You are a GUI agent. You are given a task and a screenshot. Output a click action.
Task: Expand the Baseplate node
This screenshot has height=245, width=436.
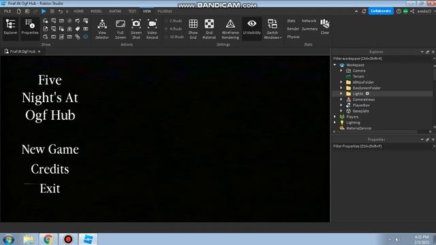341,111
